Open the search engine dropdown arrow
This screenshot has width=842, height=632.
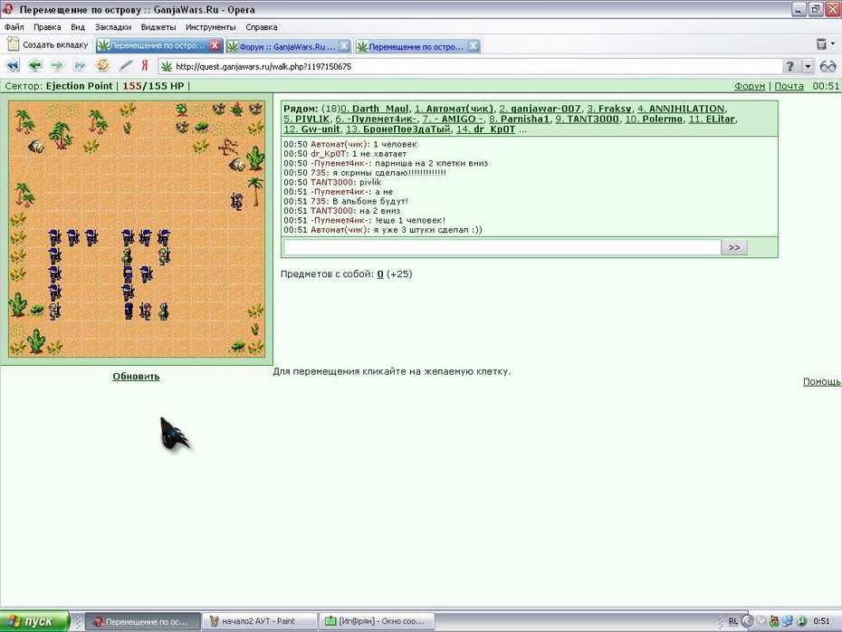(808, 67)
